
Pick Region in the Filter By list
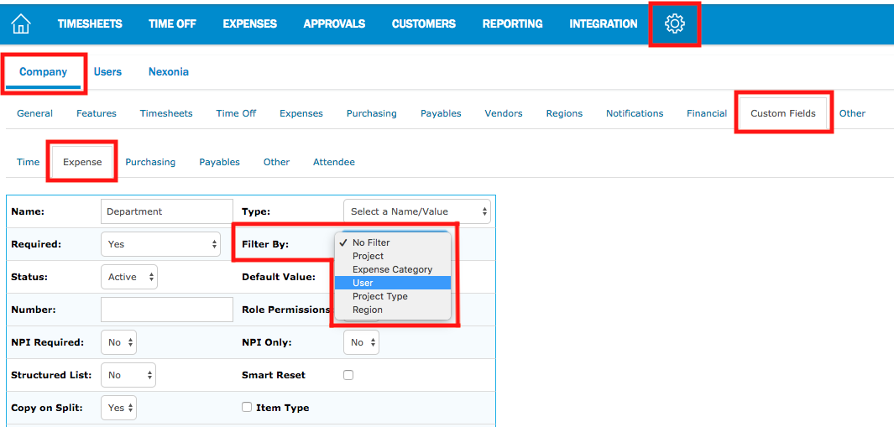click(368, 310)
